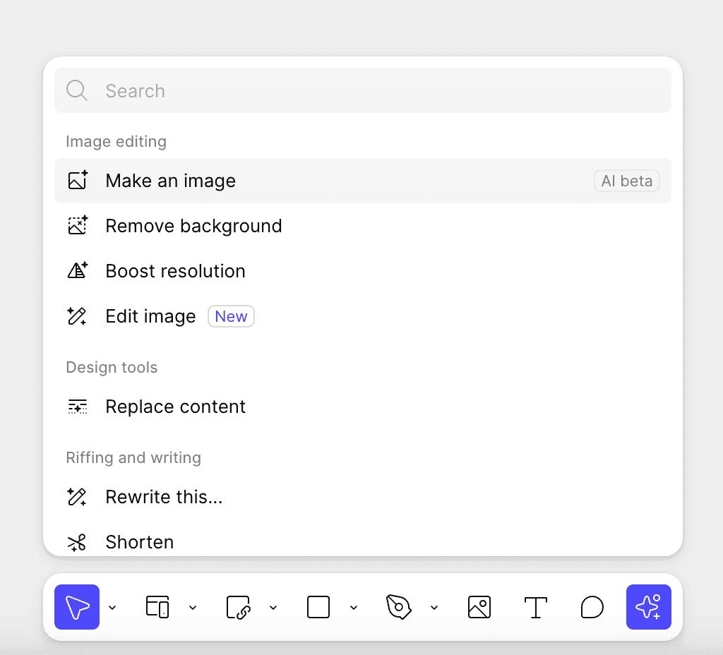Choose Boost resolution
Screen dimensions: 723x655
tap(363, 271)
